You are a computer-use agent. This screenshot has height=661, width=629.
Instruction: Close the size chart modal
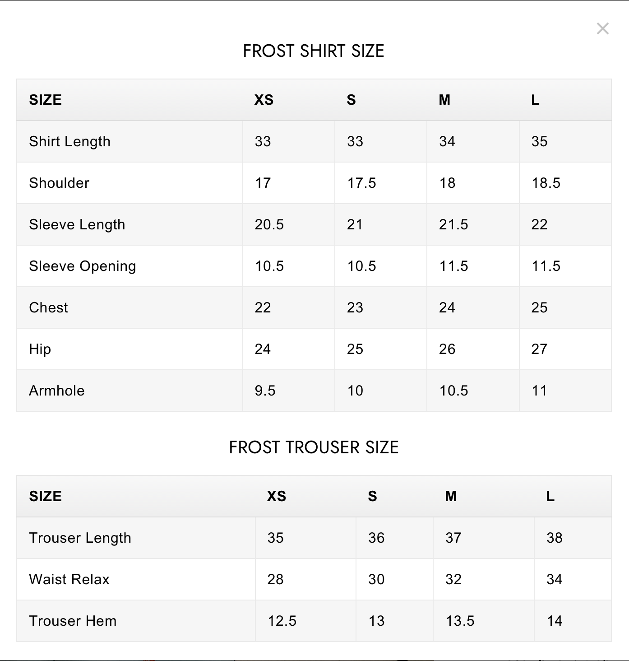pos(603,29)
